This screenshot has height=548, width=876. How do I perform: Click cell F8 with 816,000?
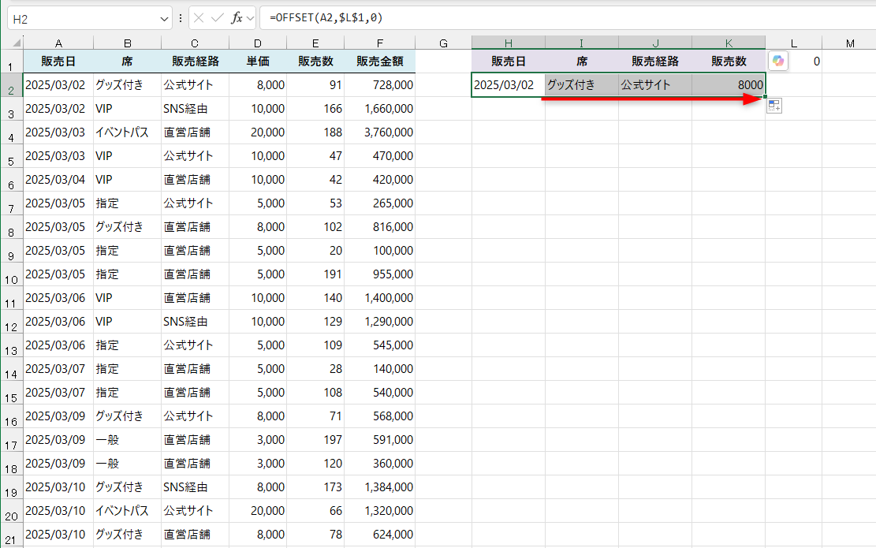point(380,227)
